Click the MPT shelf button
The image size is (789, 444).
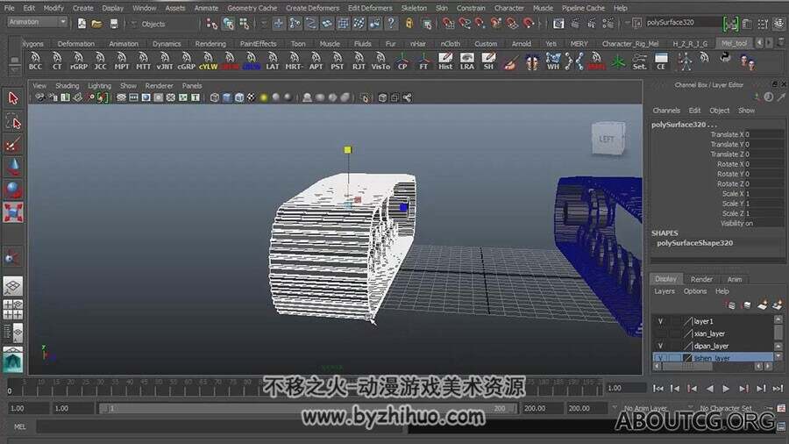pyautogui.click(x=121, y=61)
